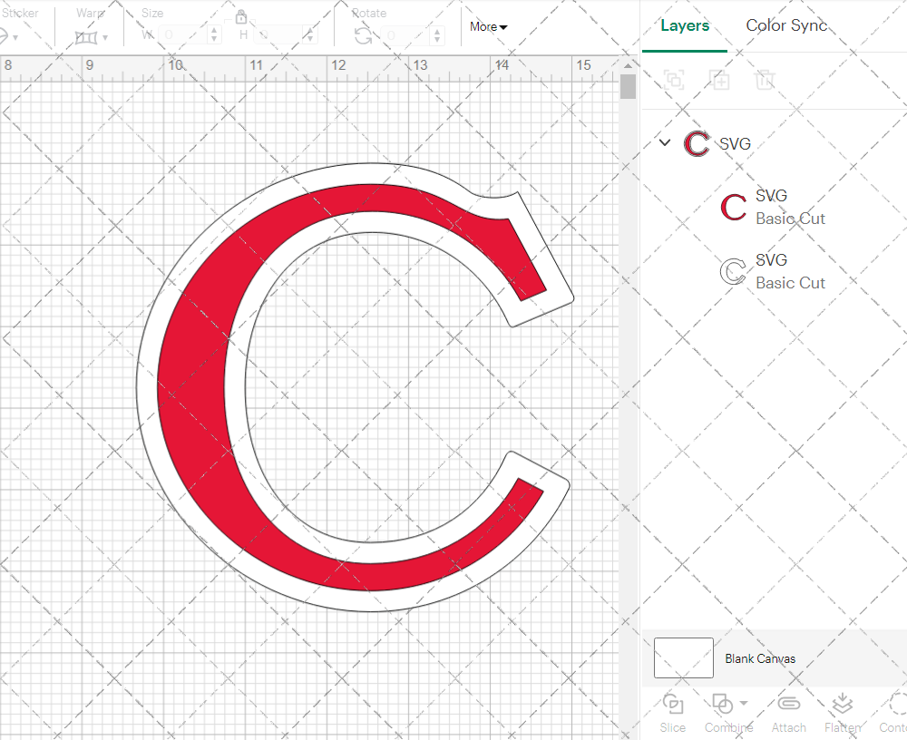Click the Group layers icon
This screenshot has height=740, width=907.
(x=674, y=79)
